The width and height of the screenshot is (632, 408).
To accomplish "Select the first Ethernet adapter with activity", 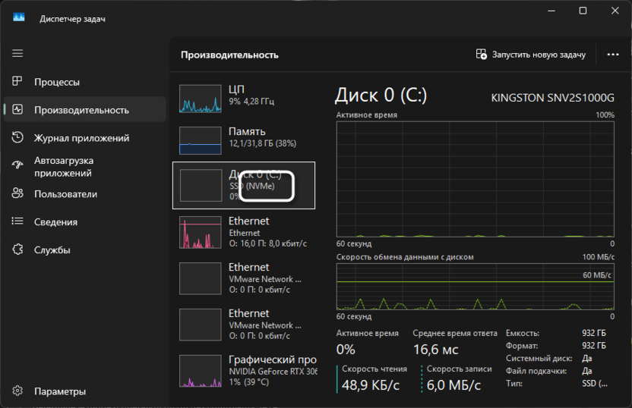I will 243,231.
